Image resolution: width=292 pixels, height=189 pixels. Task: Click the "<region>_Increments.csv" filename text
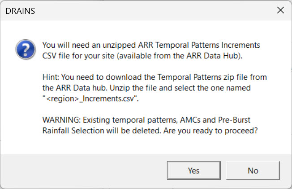point(90,99)
